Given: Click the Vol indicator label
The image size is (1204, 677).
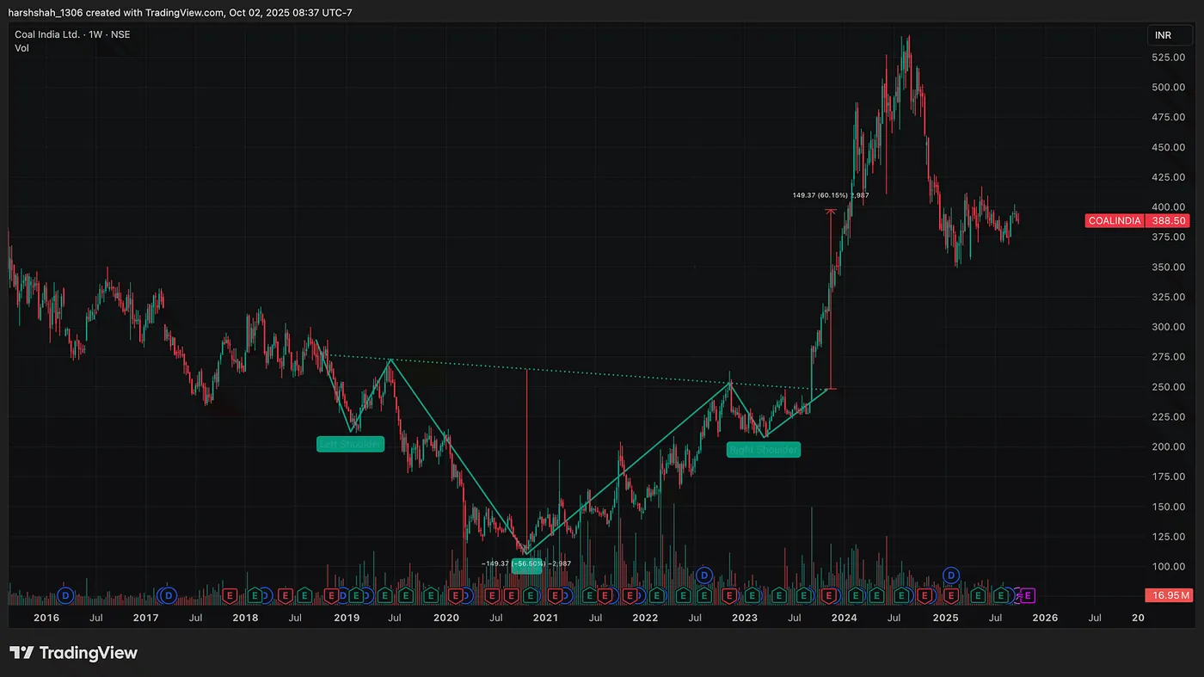Looking at the screenshot, I should pos(21,48).
